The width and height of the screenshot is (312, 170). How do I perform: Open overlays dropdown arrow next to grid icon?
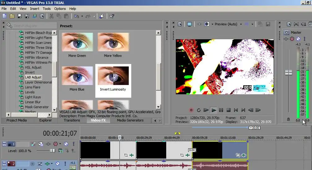(x=252, y=24)
